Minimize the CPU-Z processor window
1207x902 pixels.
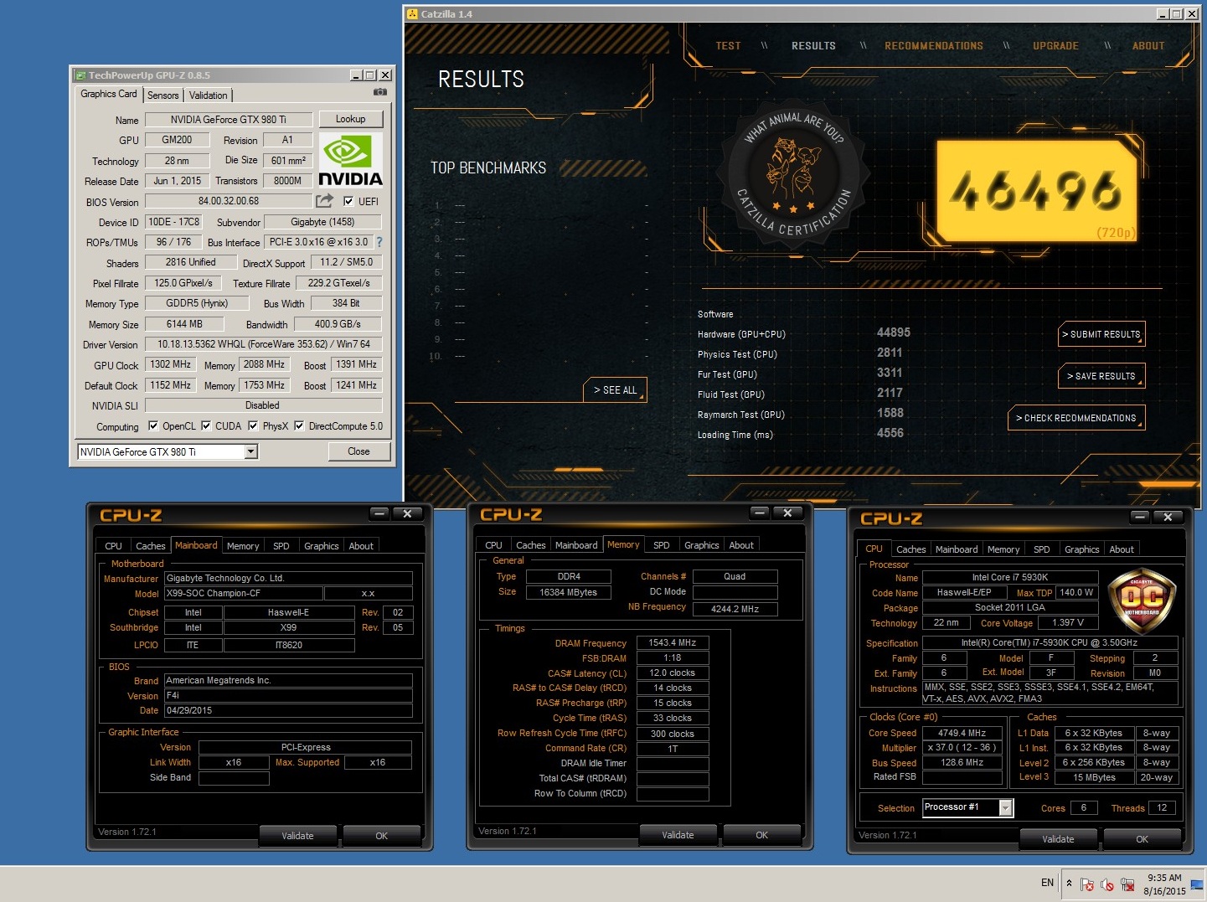1140,517
